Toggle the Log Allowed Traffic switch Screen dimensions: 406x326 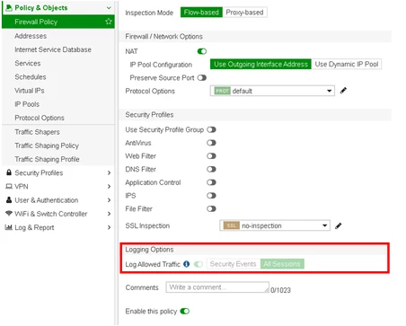[x=199, y=264]
